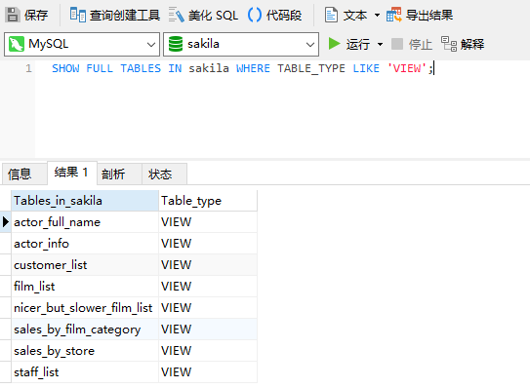This screenshot has height=388, width=530.
Task: Click the Save floppy disk icon
Action: pyautogui.click(x=13, y=15)
